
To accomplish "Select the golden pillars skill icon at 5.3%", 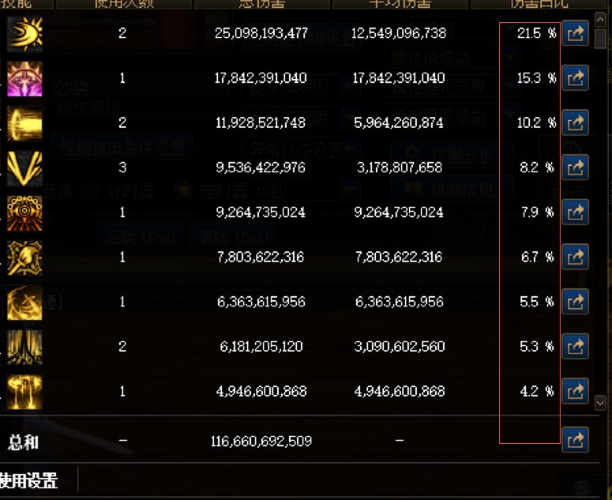I will coord(24,348).
